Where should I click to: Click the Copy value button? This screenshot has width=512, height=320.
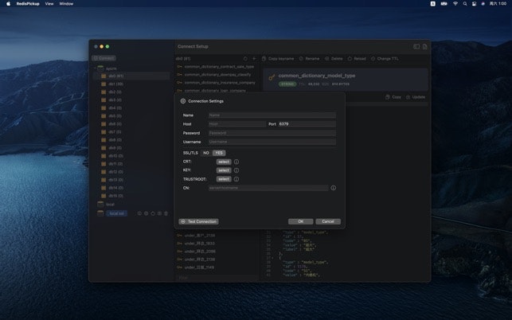coord(393,97)
